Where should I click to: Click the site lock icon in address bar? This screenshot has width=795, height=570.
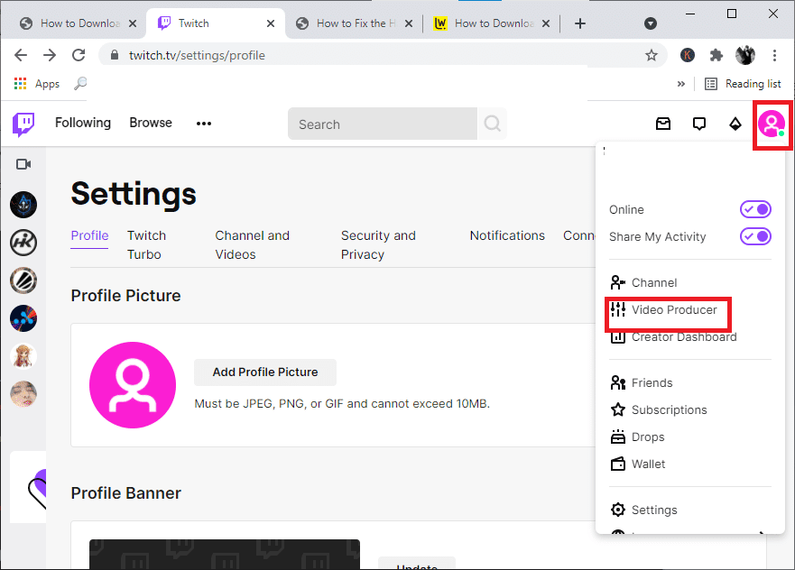[114, 55]
